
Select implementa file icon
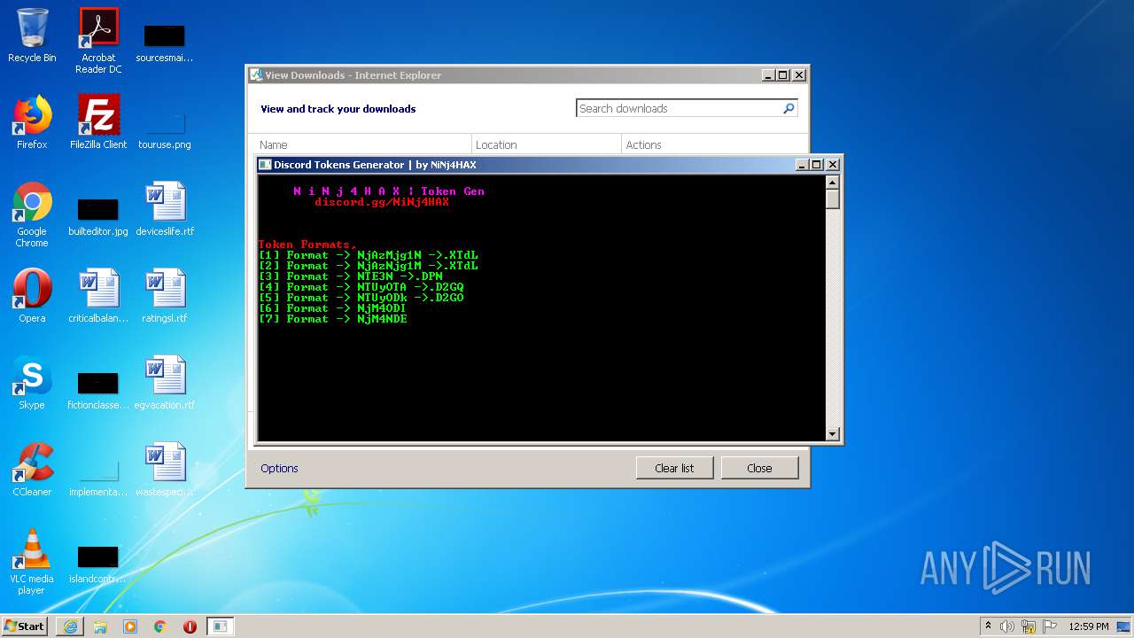pos(98,478)
